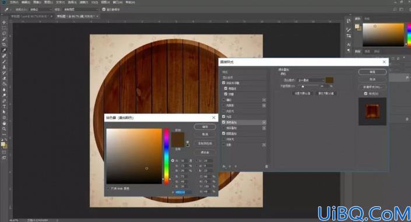Enable the Stroke (描边) checkbox

(224, 100)
